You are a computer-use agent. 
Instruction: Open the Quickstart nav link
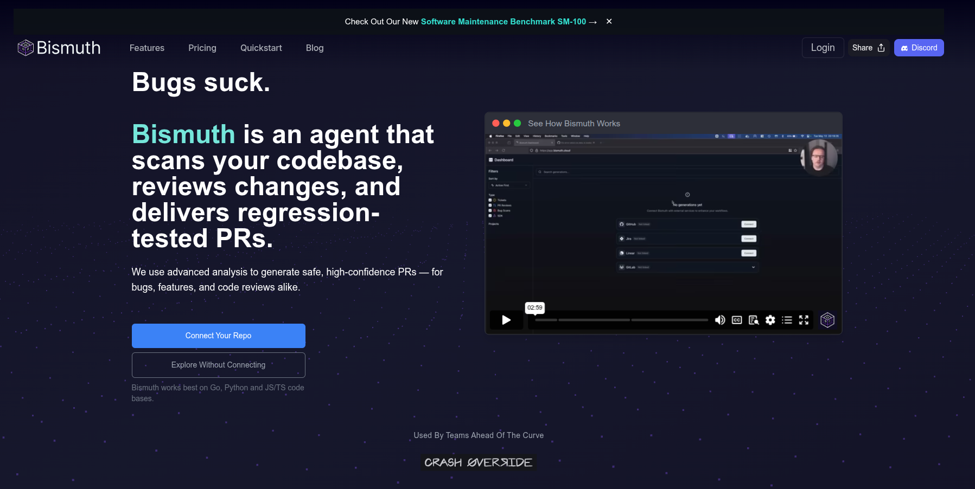[261, 48]
